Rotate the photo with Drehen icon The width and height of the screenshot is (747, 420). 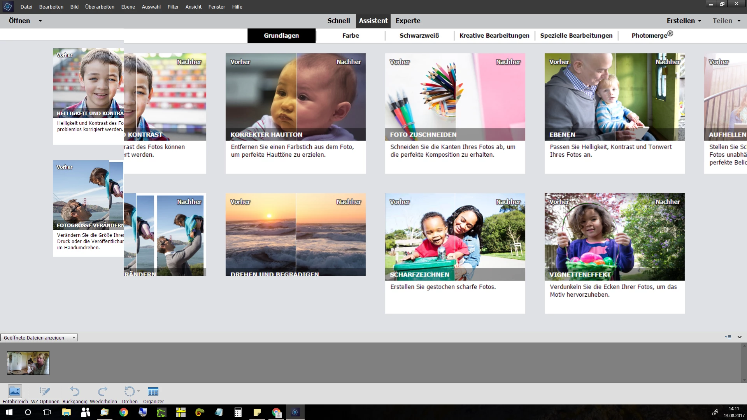(x=129, y=391)
